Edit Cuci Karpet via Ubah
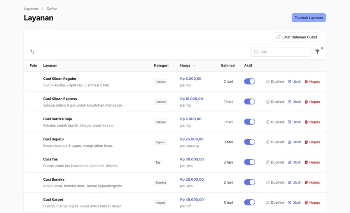This screenshot has height=213, width=350. coord(294,202)
